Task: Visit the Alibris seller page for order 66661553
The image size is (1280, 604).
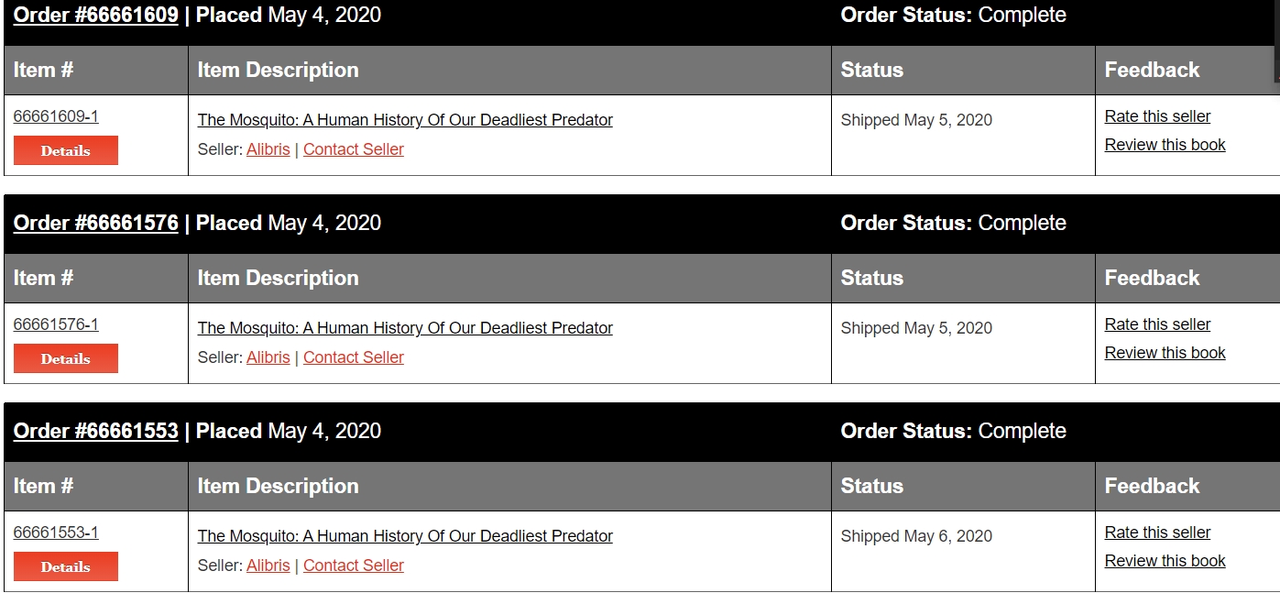Action: [x=268, y=565]
